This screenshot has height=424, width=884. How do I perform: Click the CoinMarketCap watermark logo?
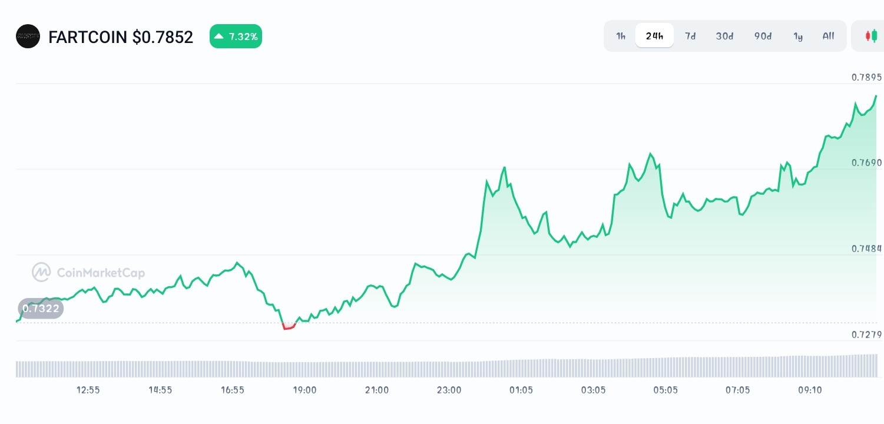point(41,272)
